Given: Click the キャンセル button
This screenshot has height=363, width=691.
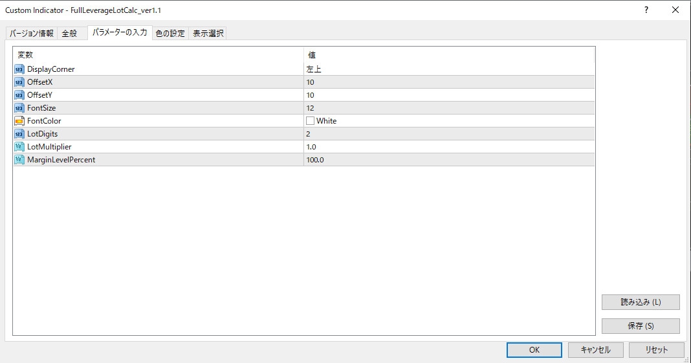Looking at the screenshot, I should 595,349.
